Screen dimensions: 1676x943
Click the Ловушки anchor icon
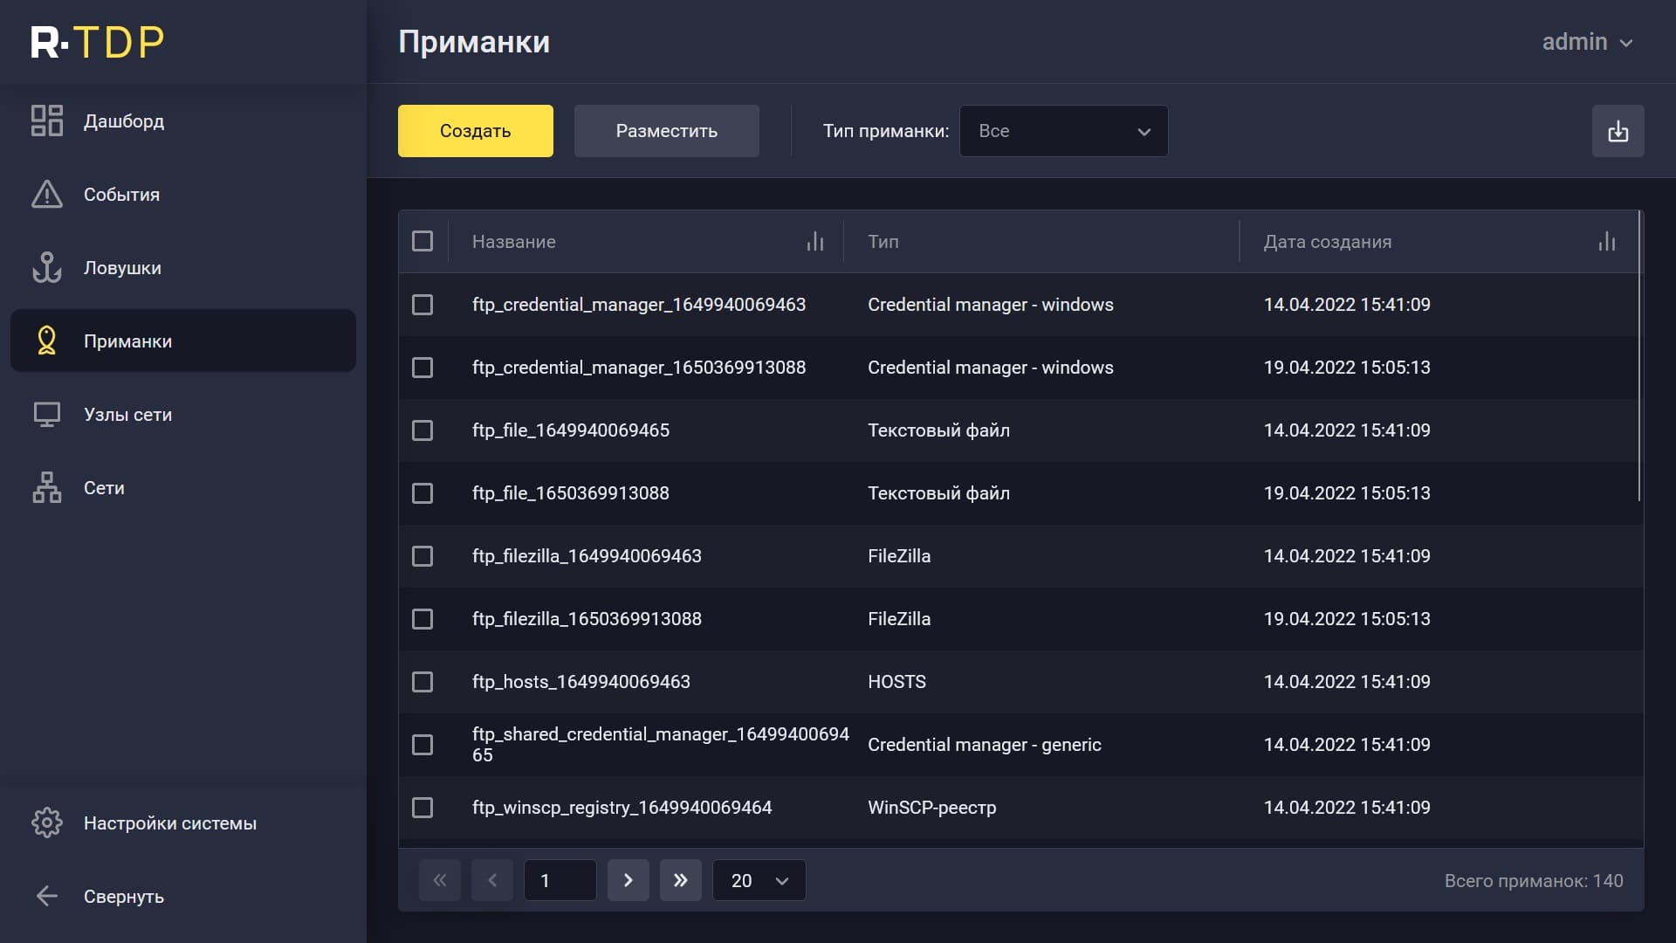(x=47, y=267)
